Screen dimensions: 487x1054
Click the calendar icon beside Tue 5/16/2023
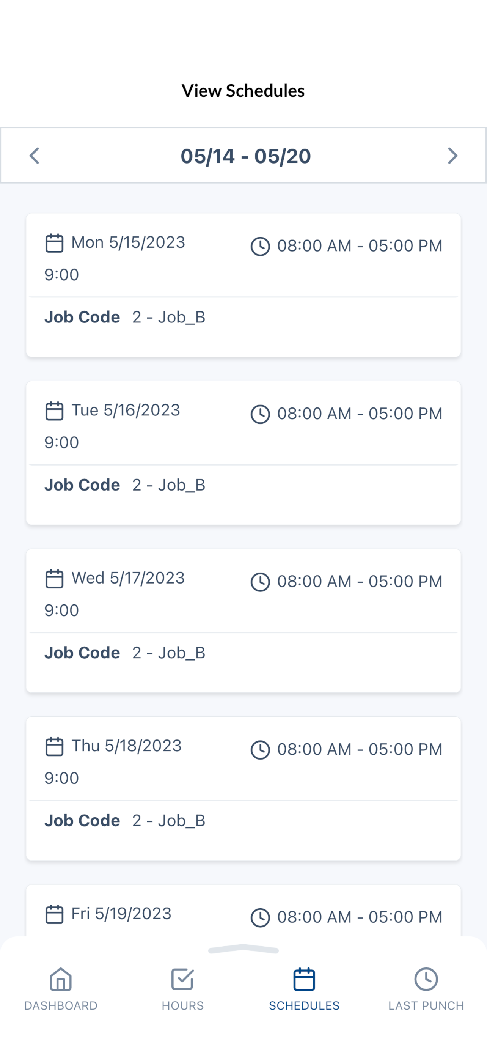click(54, 411)
